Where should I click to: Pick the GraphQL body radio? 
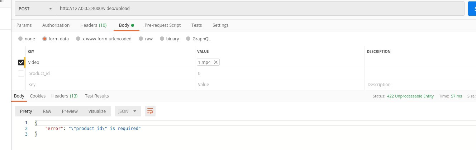189,39
